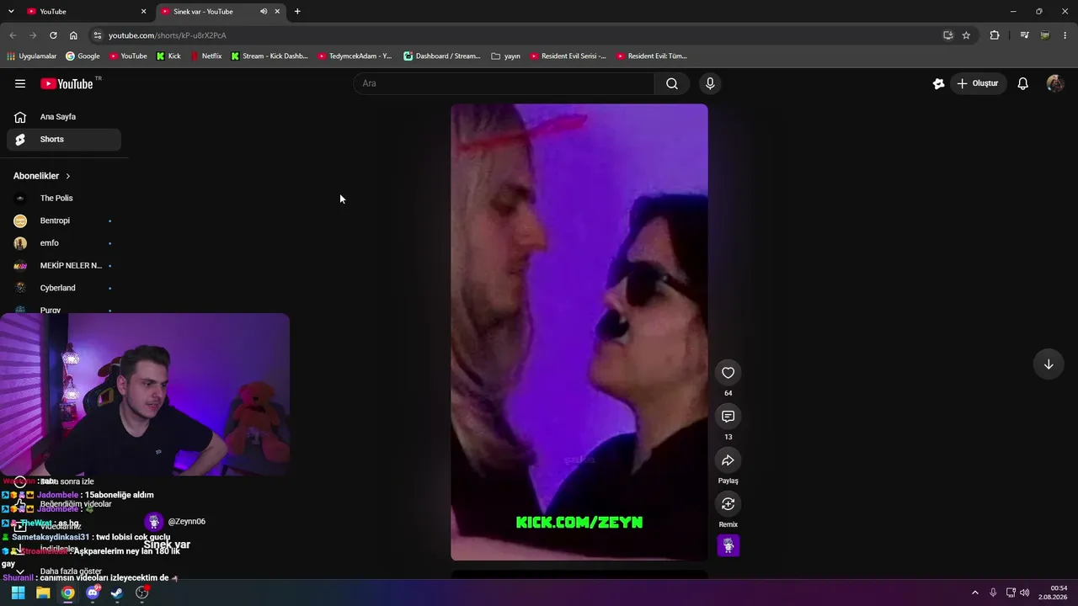Image resolution: width=1078 pixels, height=606 pixels.
Task: Open File Explorer from the taskbar
Action: (43, 593)
